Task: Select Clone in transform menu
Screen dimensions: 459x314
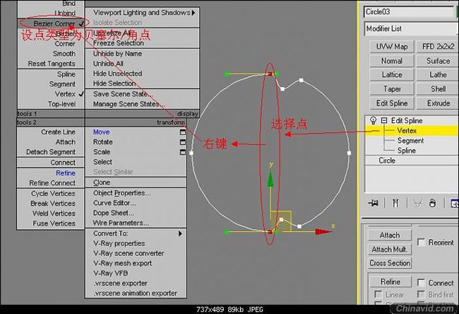Action: coord(102,182)
